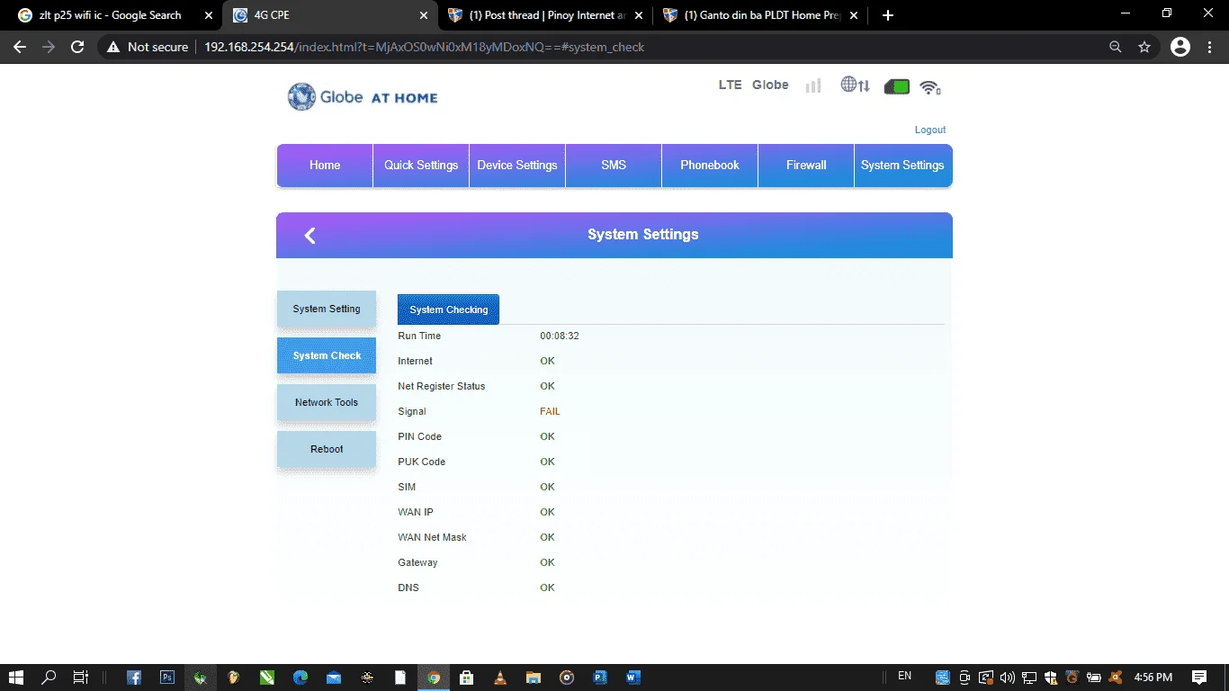Open the Chrome profile avatar icon
Image resolution: width=1229 pixels, height=691 pixels.
point(1180,47)
